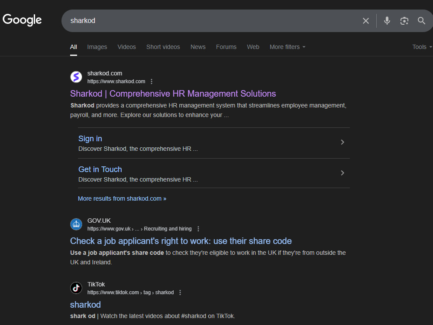Click the GOV.UK share code snippet text

[x=208, y=257]
